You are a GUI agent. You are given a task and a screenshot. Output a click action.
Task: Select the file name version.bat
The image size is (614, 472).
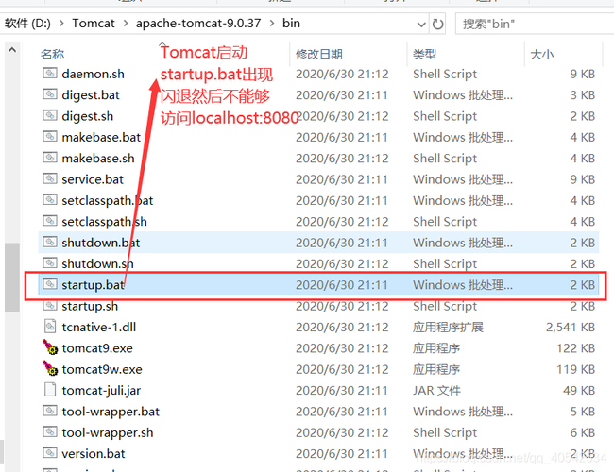coord(94,454)
